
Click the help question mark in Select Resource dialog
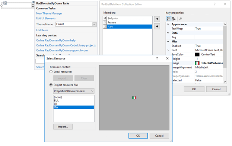coord(157,58)
